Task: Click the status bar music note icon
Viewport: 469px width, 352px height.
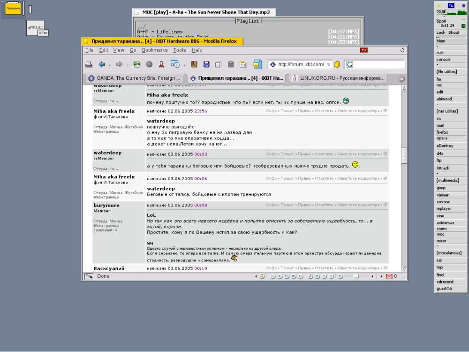Action: (x=262, y=276)
